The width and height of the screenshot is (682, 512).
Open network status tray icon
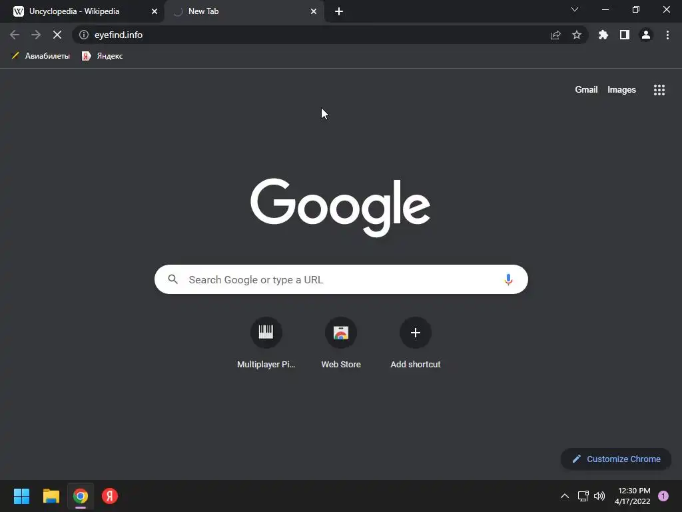[583, 496]
